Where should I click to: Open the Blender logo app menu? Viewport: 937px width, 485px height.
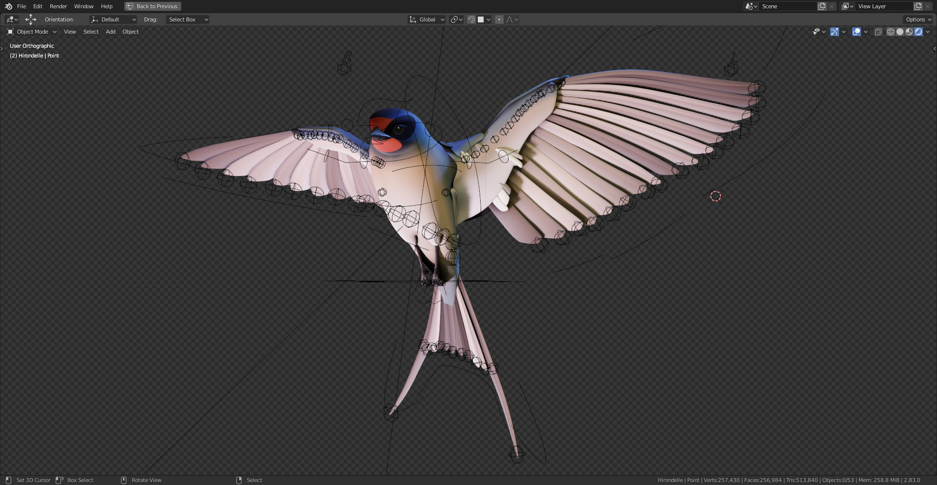(x=8, y=6)
